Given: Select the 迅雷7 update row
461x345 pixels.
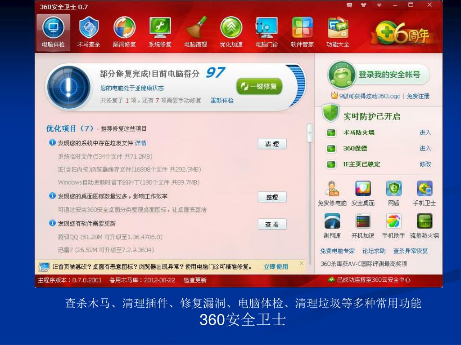Looking at the screenshot, I should point(106,250).
